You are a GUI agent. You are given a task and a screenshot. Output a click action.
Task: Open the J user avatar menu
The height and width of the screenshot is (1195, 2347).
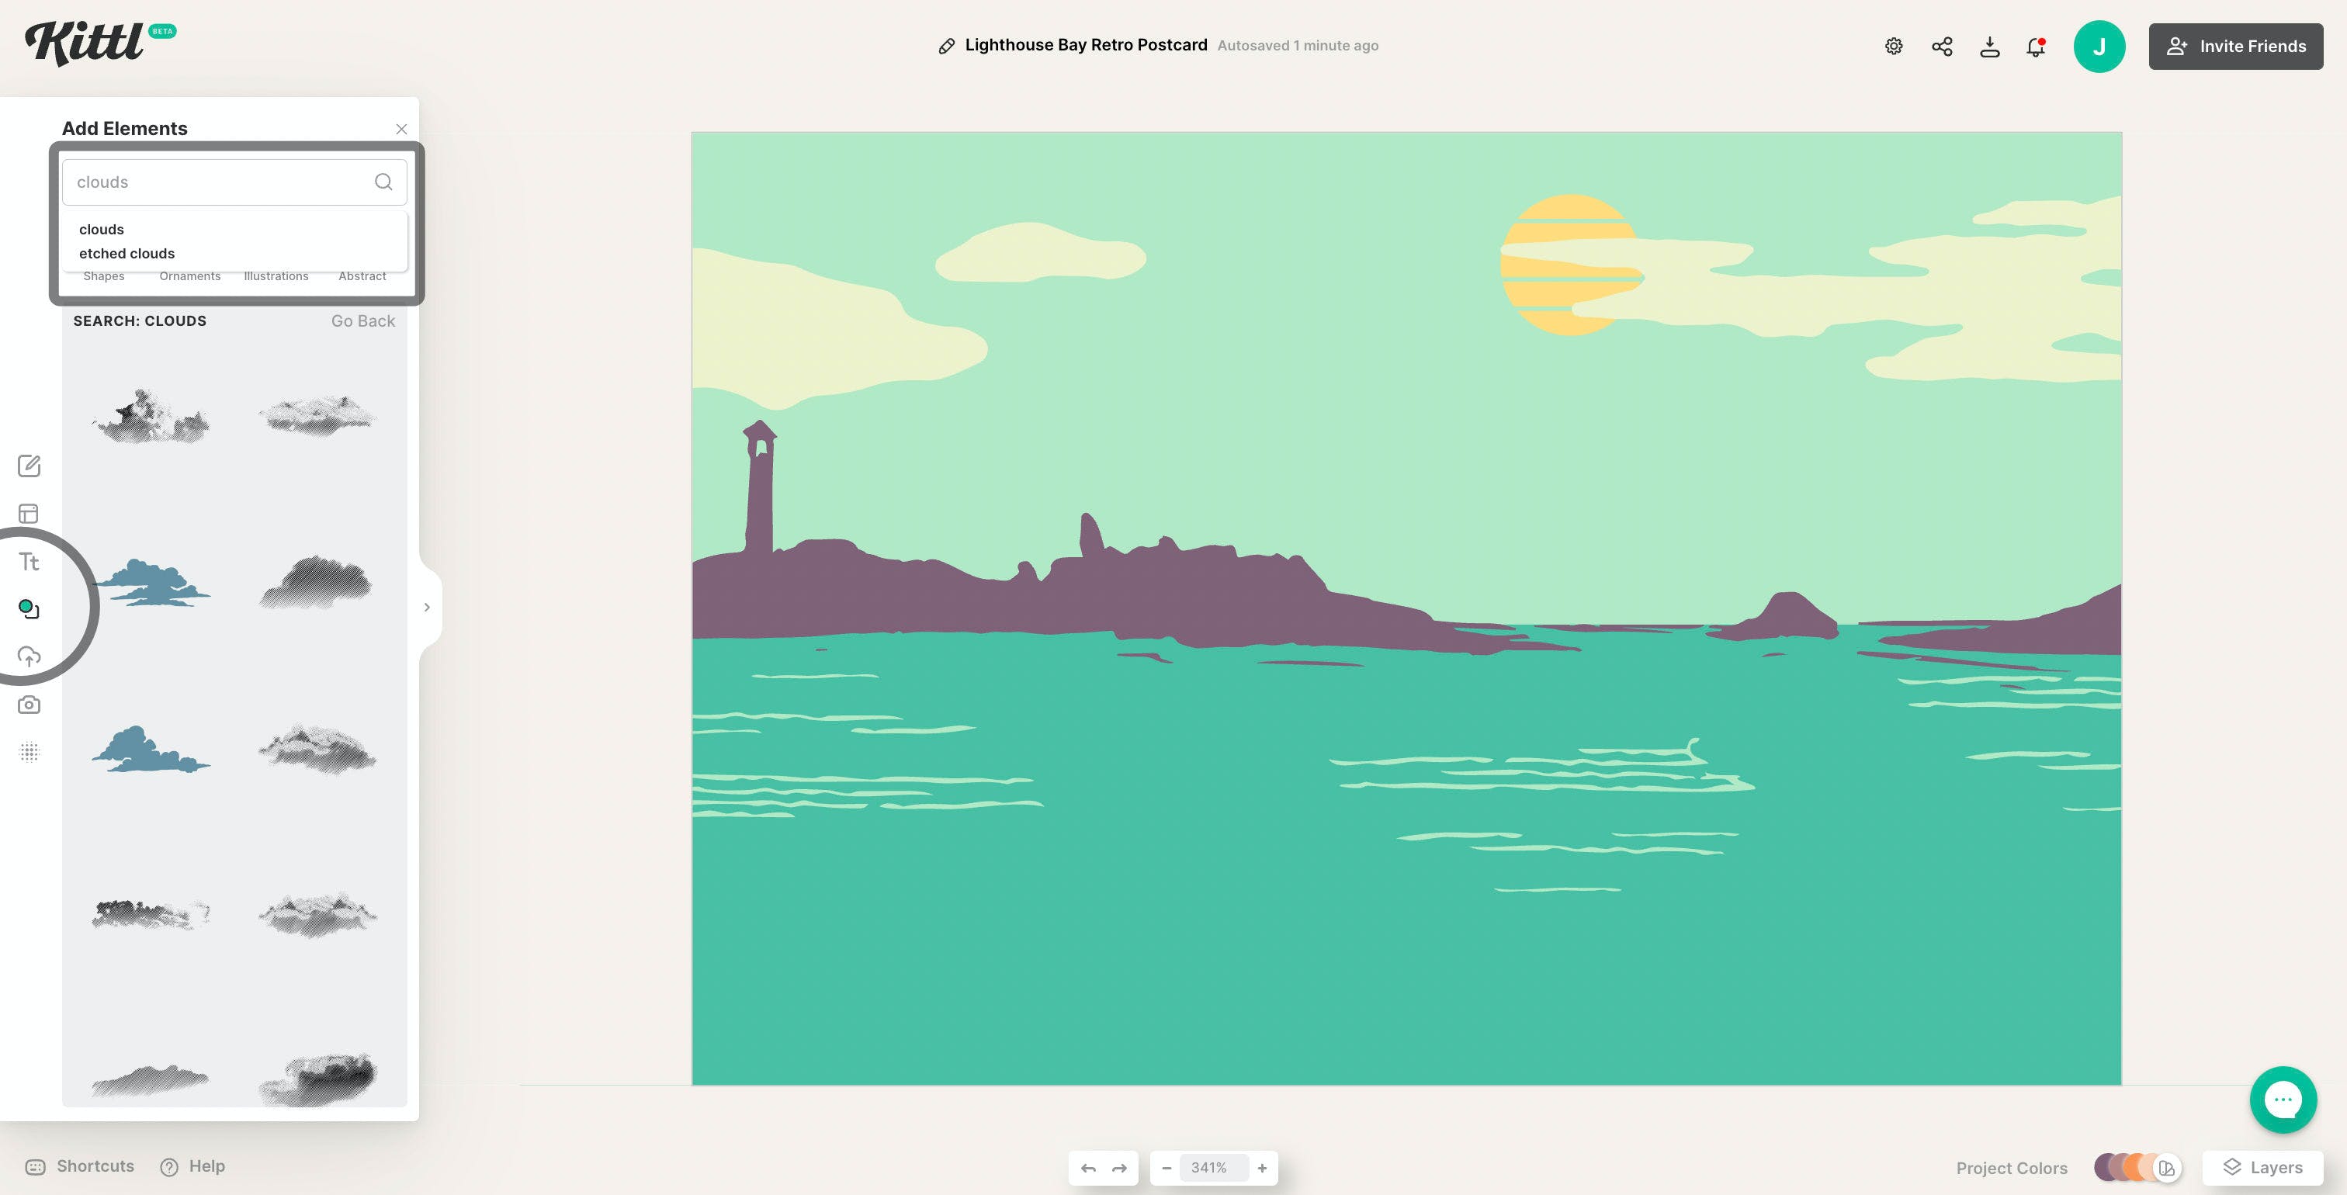pos(2099,47)
